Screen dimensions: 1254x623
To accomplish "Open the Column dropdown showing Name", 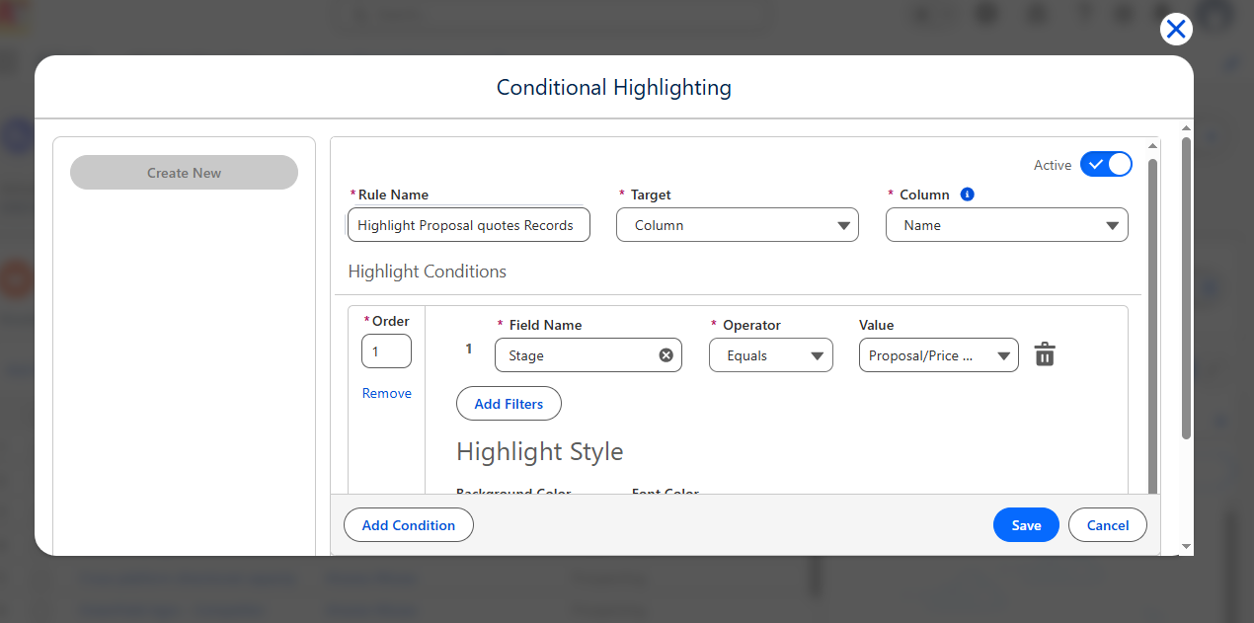I will [1007, 225].
